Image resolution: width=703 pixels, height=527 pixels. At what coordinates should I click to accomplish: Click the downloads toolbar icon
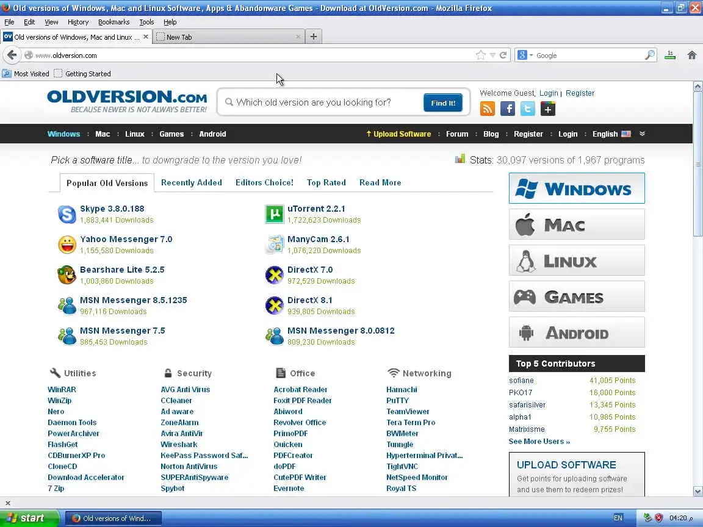pos(670,55)
